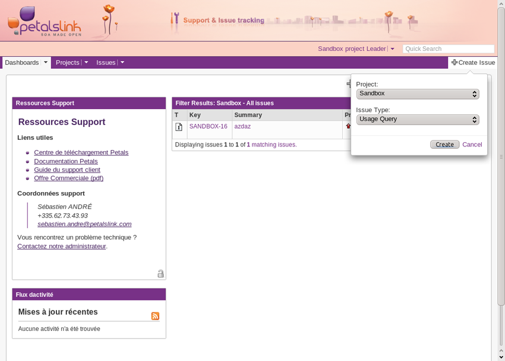Click Cancel in the Create Issue popup
Viewport: 505px width, 361px height.
(x=472, y=145)
